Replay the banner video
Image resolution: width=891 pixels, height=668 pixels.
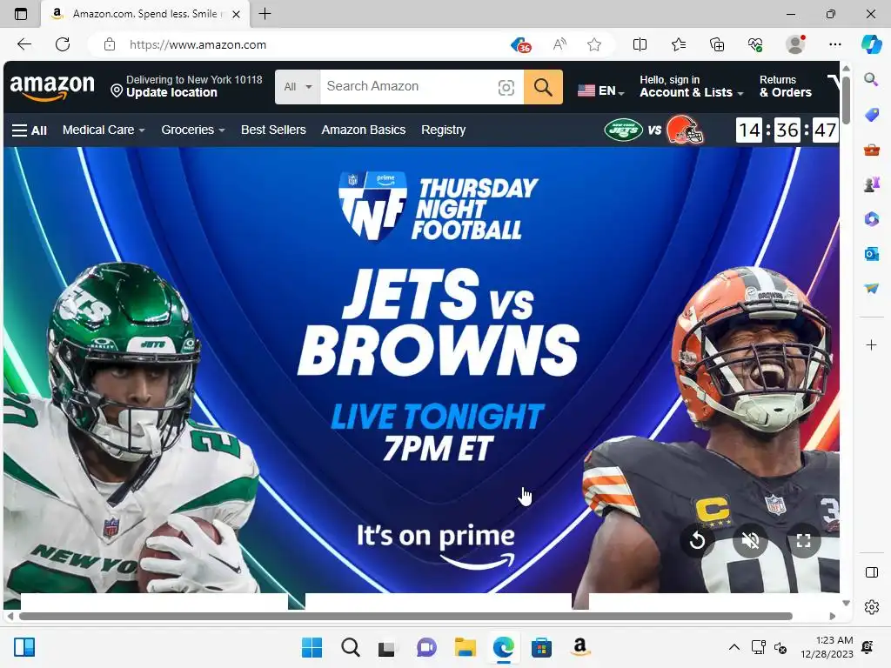(x=697, y=541)
